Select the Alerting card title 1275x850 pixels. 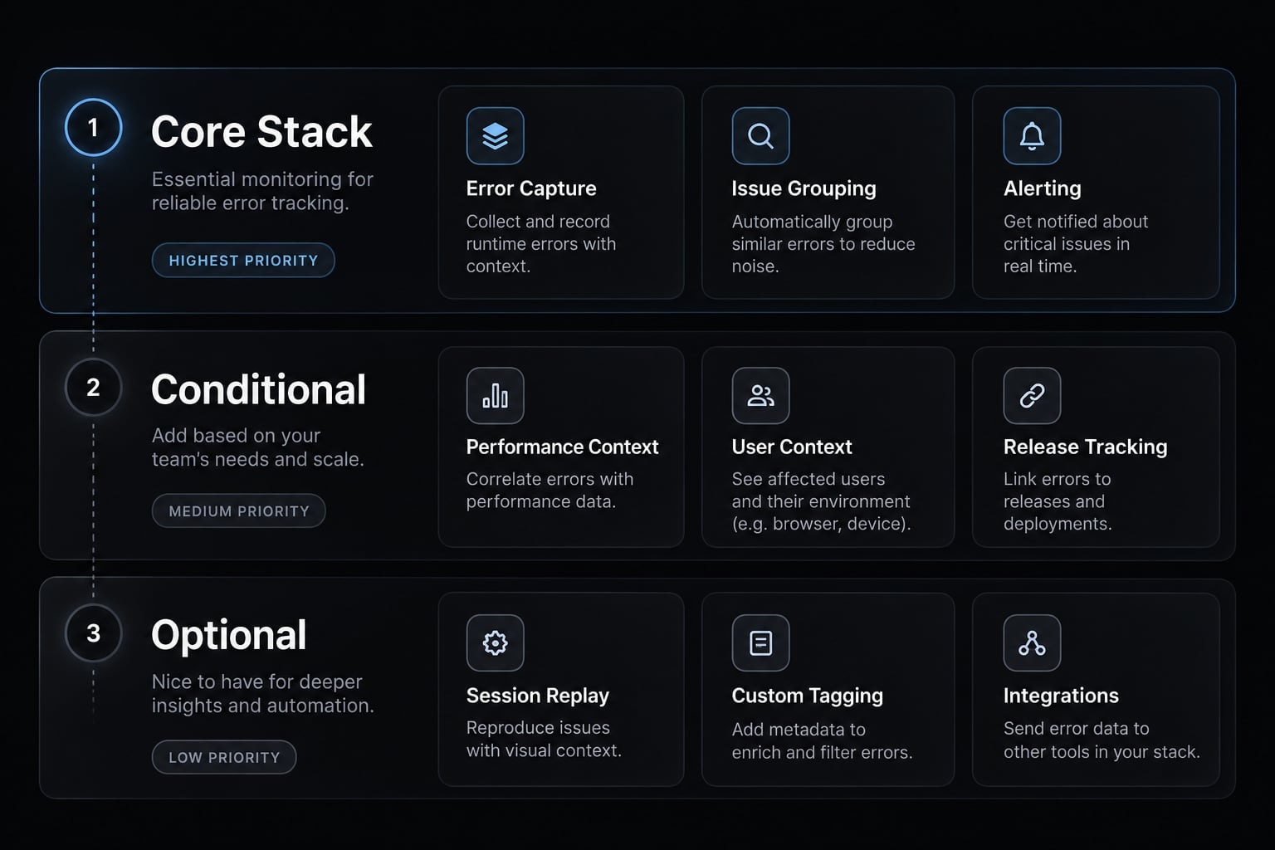[x=1043, y=188]
